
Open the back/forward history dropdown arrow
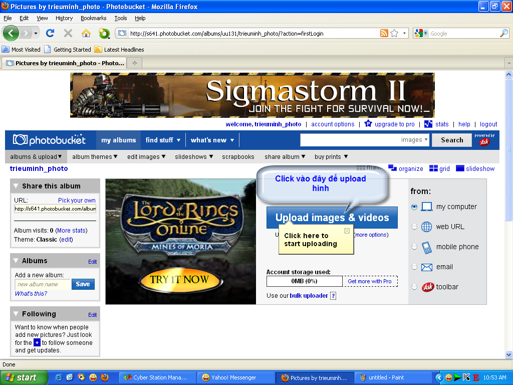pyautogui.click(x=36, y=33)
